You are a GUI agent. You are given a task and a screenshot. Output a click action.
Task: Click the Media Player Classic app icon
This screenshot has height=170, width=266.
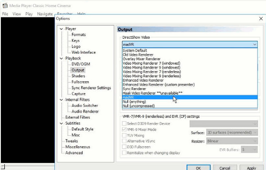[5, 5]
